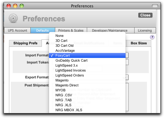Select 3D Cart import format
Screen dimensions: 164x118
click(x=87, y=41)
